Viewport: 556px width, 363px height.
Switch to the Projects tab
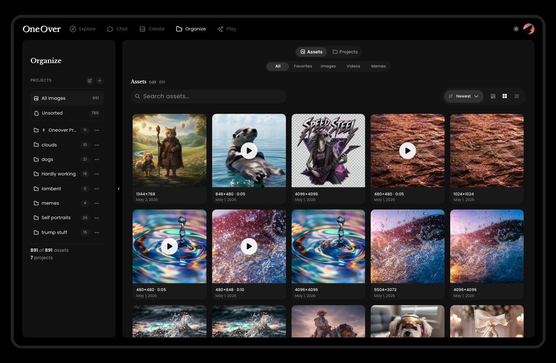(345, 52)
